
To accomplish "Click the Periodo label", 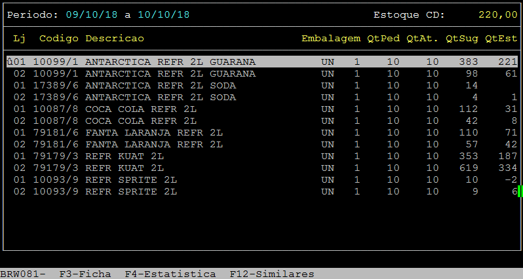I will point(33,14).
